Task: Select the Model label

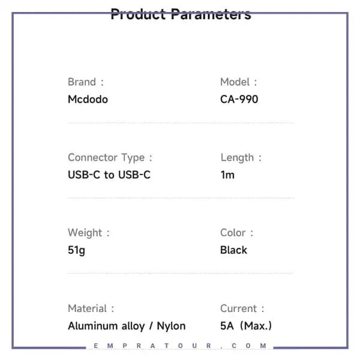Action: tap(238, 82)
